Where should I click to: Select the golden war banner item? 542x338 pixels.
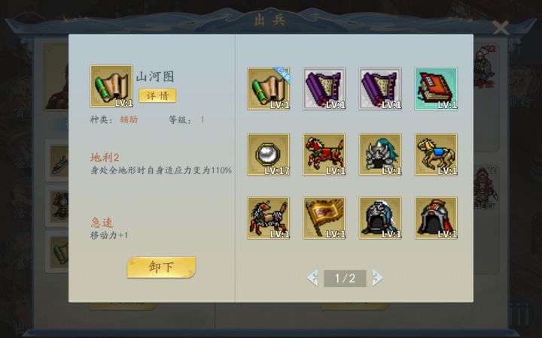tap(324, 218)
